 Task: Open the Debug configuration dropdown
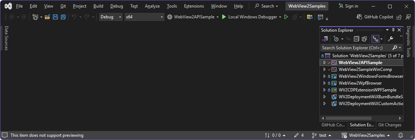tap(111, 17)
